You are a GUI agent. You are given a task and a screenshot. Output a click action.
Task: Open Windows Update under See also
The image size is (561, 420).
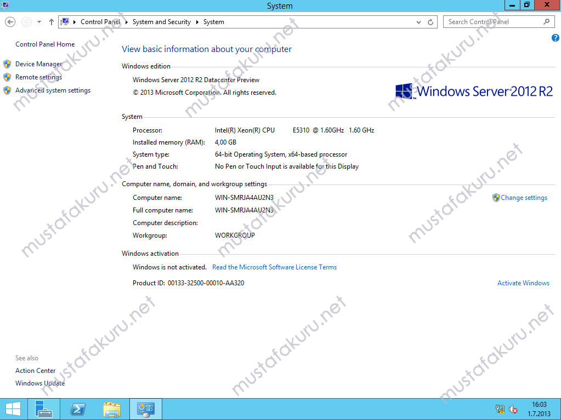click(x=40, y=383)
